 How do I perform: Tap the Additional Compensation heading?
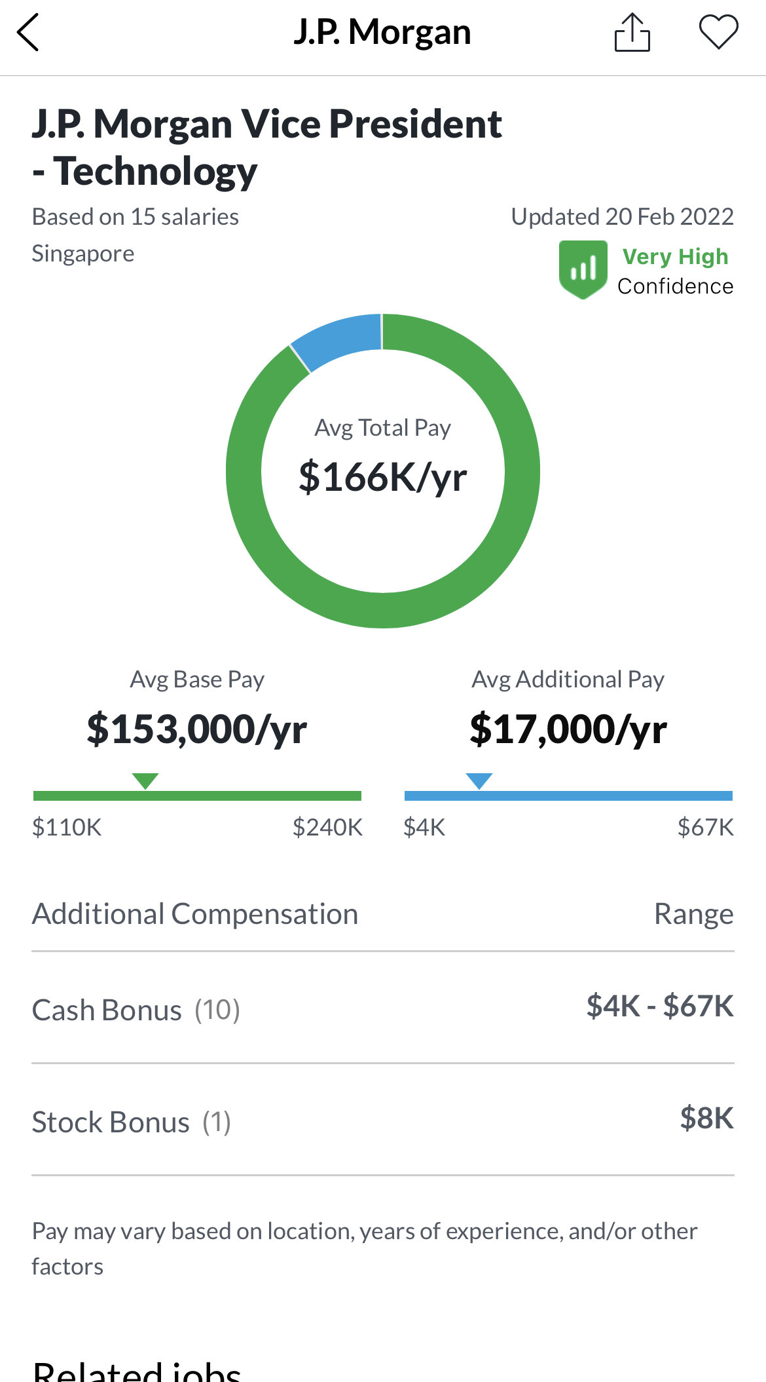point(195,914)
